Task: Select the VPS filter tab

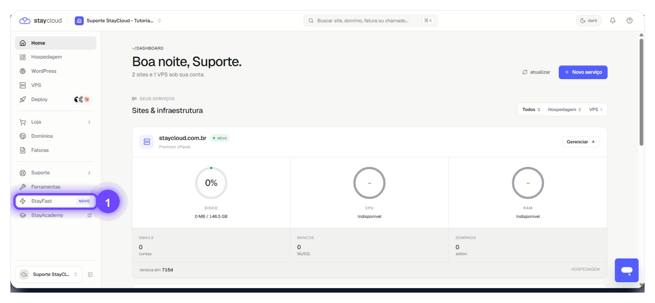Action: pos(596,110)
